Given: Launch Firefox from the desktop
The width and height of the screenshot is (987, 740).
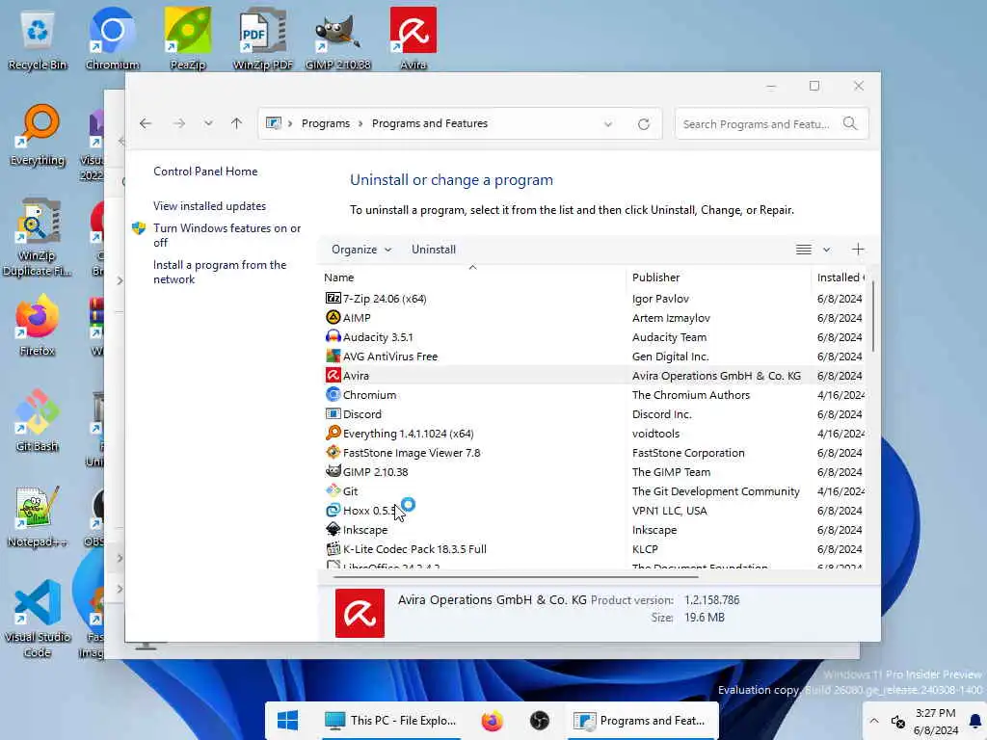Looking at the screenshot, I should (38, 326).
